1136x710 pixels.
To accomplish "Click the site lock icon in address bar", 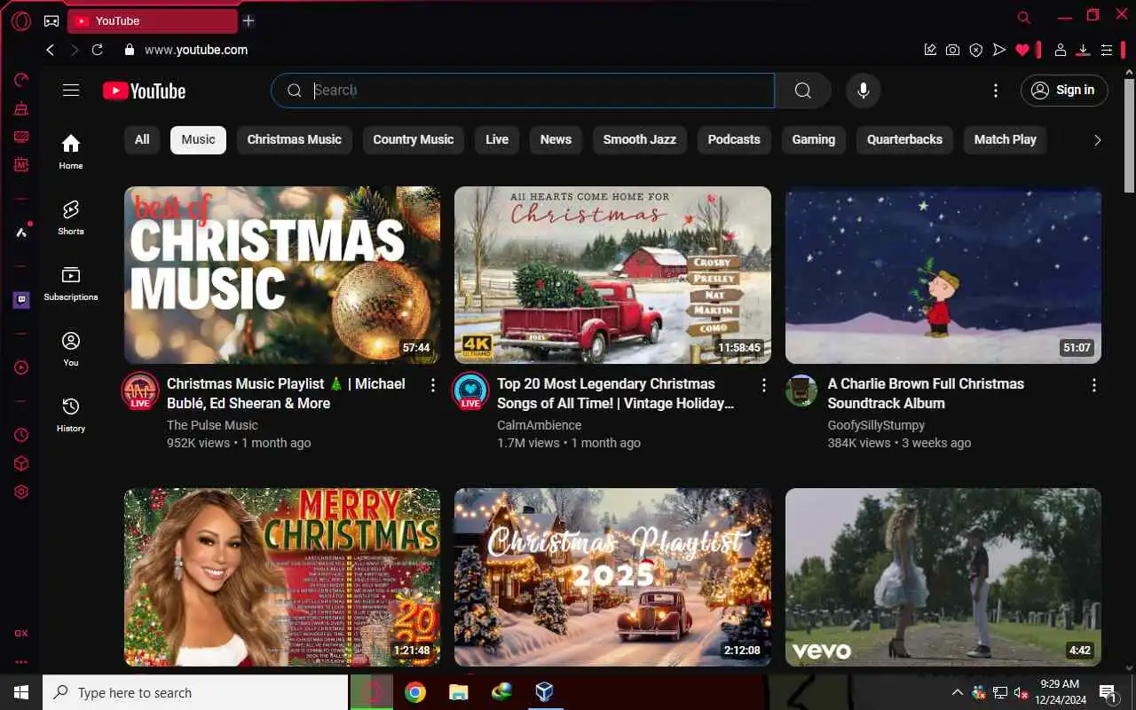I will [x=130, y=50].
